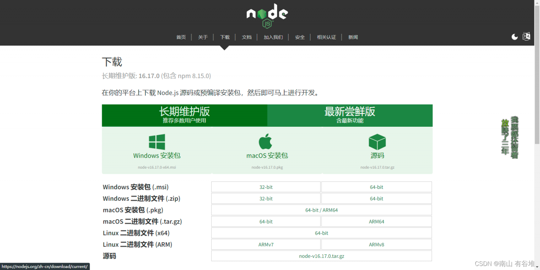Click the macOS 二进制文件 (.tar.gz) row label
Viewport: 540px width, 270px height.
click(x=142, y=221)
